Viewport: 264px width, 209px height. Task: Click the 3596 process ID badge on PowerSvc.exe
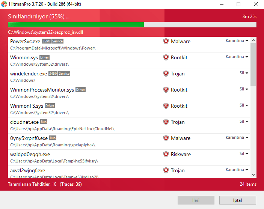click(46, 41)
